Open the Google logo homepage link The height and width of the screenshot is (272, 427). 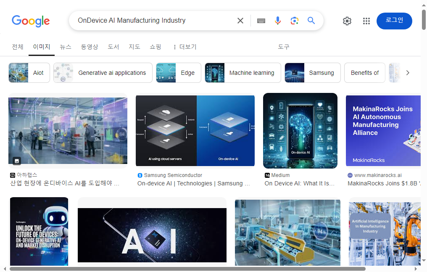pos(31,21)
